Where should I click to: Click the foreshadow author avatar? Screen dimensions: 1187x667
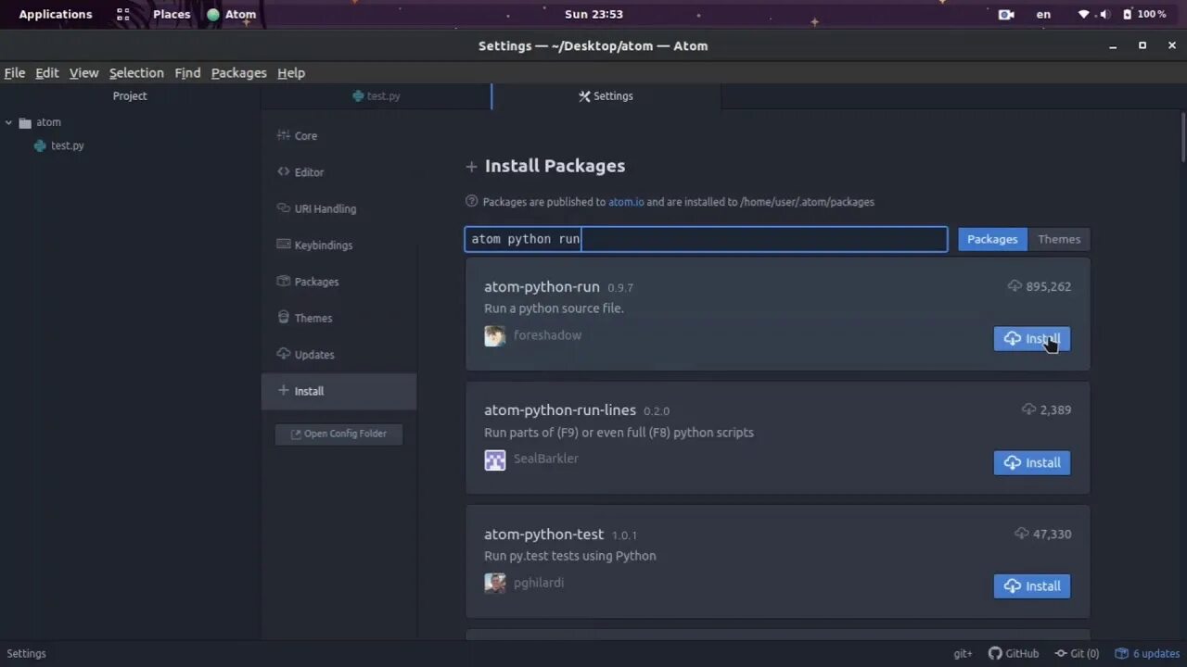[495, 335]
